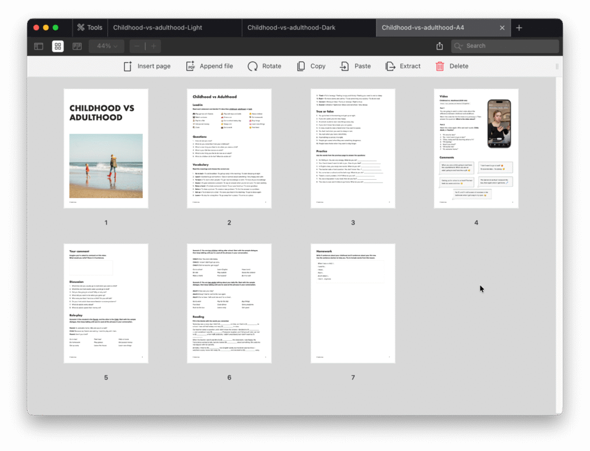The image size is (590, 451).
Task: Click the red Delete trash icon
Action: [x=440, y=66]
